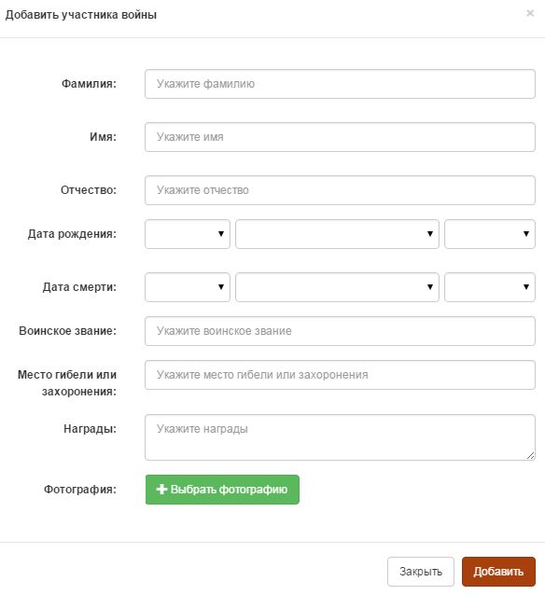545x595 pixels.
Task: Click into the Имя text field
Action: tap(340, 137)
